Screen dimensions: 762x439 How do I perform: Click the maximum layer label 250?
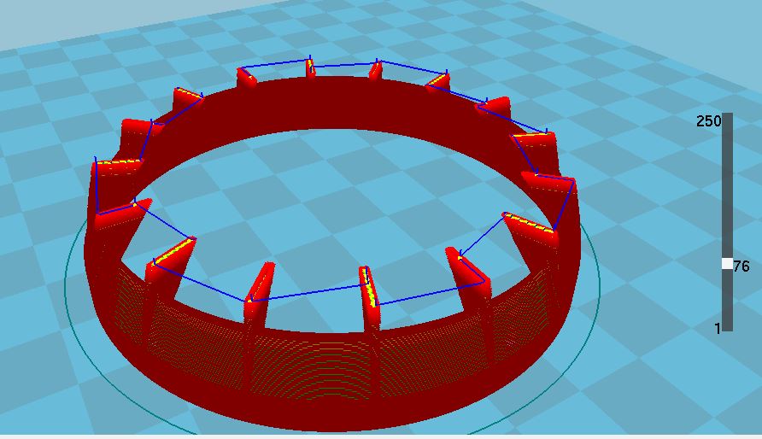708,121
